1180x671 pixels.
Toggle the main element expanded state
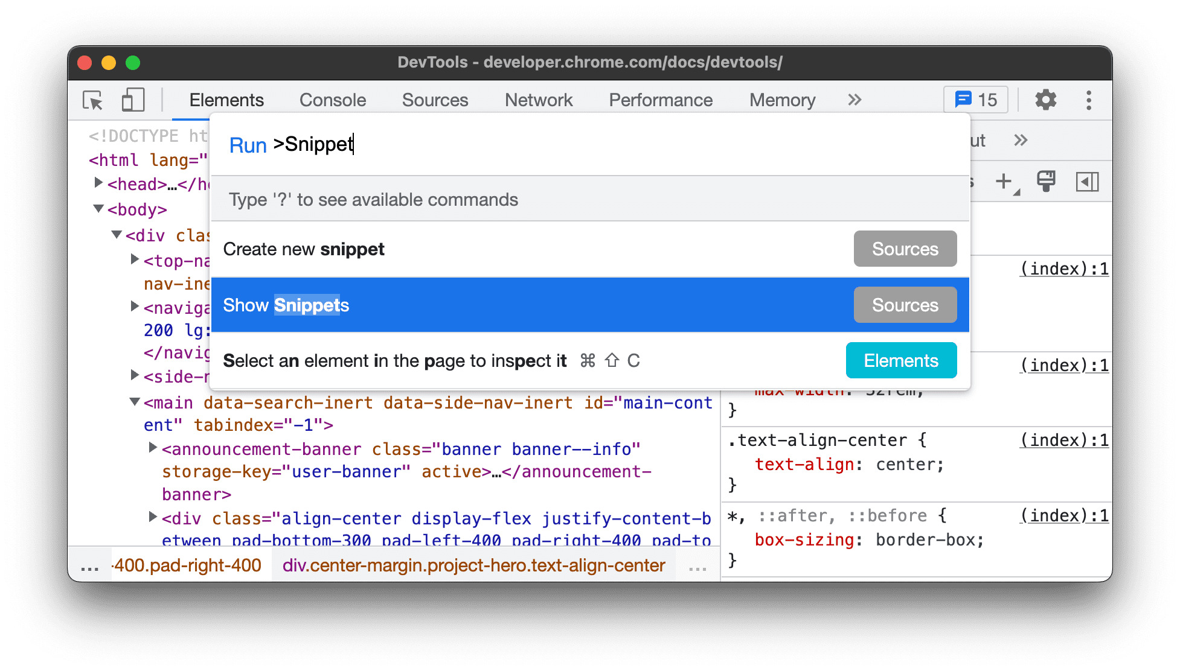tap(132, 402)
